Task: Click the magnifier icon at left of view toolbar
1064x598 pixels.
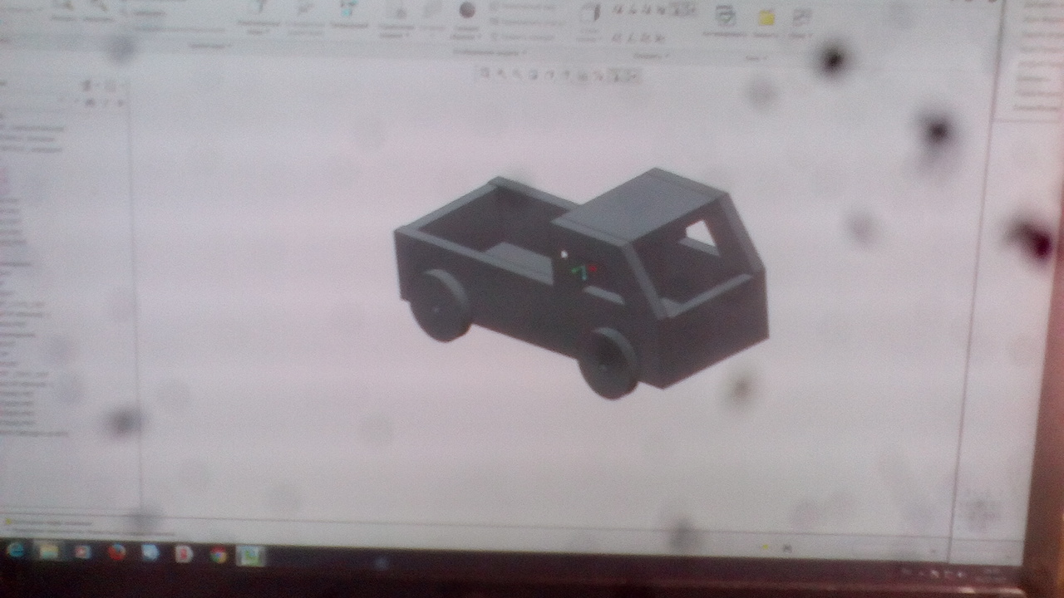Action: (x=485, y=73)
